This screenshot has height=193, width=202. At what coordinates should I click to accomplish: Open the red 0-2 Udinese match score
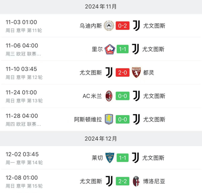(x=123, y=26)
